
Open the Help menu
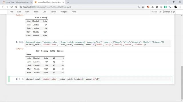74,12
